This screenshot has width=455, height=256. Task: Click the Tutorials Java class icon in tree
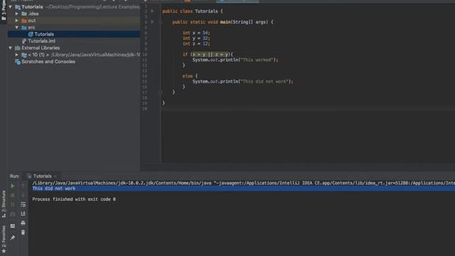[x=31, y=34]
